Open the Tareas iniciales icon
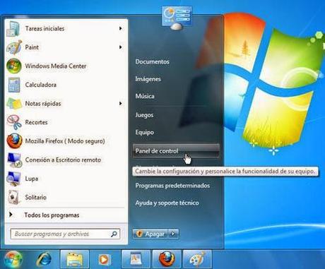The height and width of the screenshot is (269, 325). (13, 29)
